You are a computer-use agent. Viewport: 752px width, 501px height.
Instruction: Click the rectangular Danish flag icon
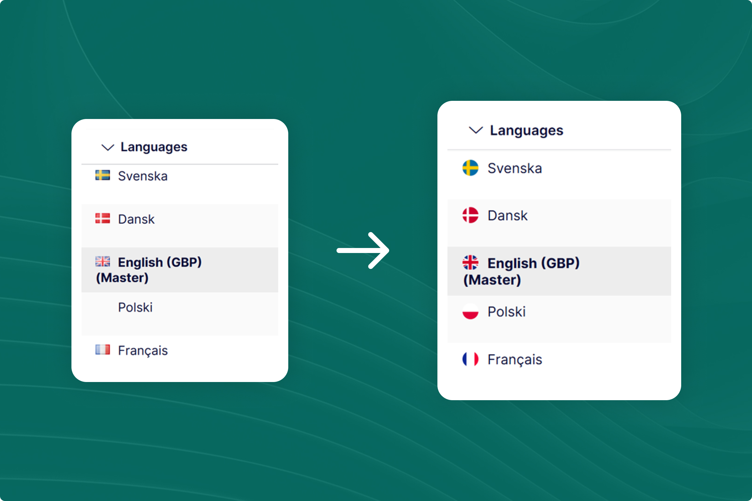pos(103,219)
